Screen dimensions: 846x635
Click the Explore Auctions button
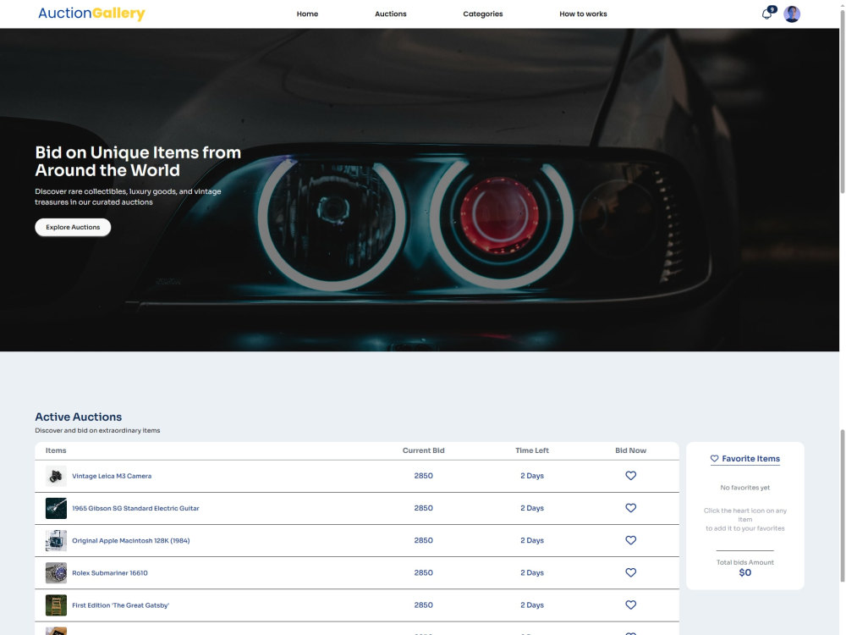pos(73,227)
